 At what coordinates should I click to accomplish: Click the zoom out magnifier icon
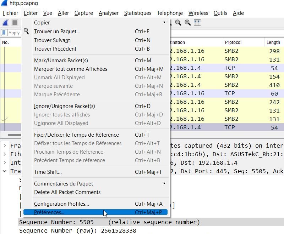pos(178,23)
